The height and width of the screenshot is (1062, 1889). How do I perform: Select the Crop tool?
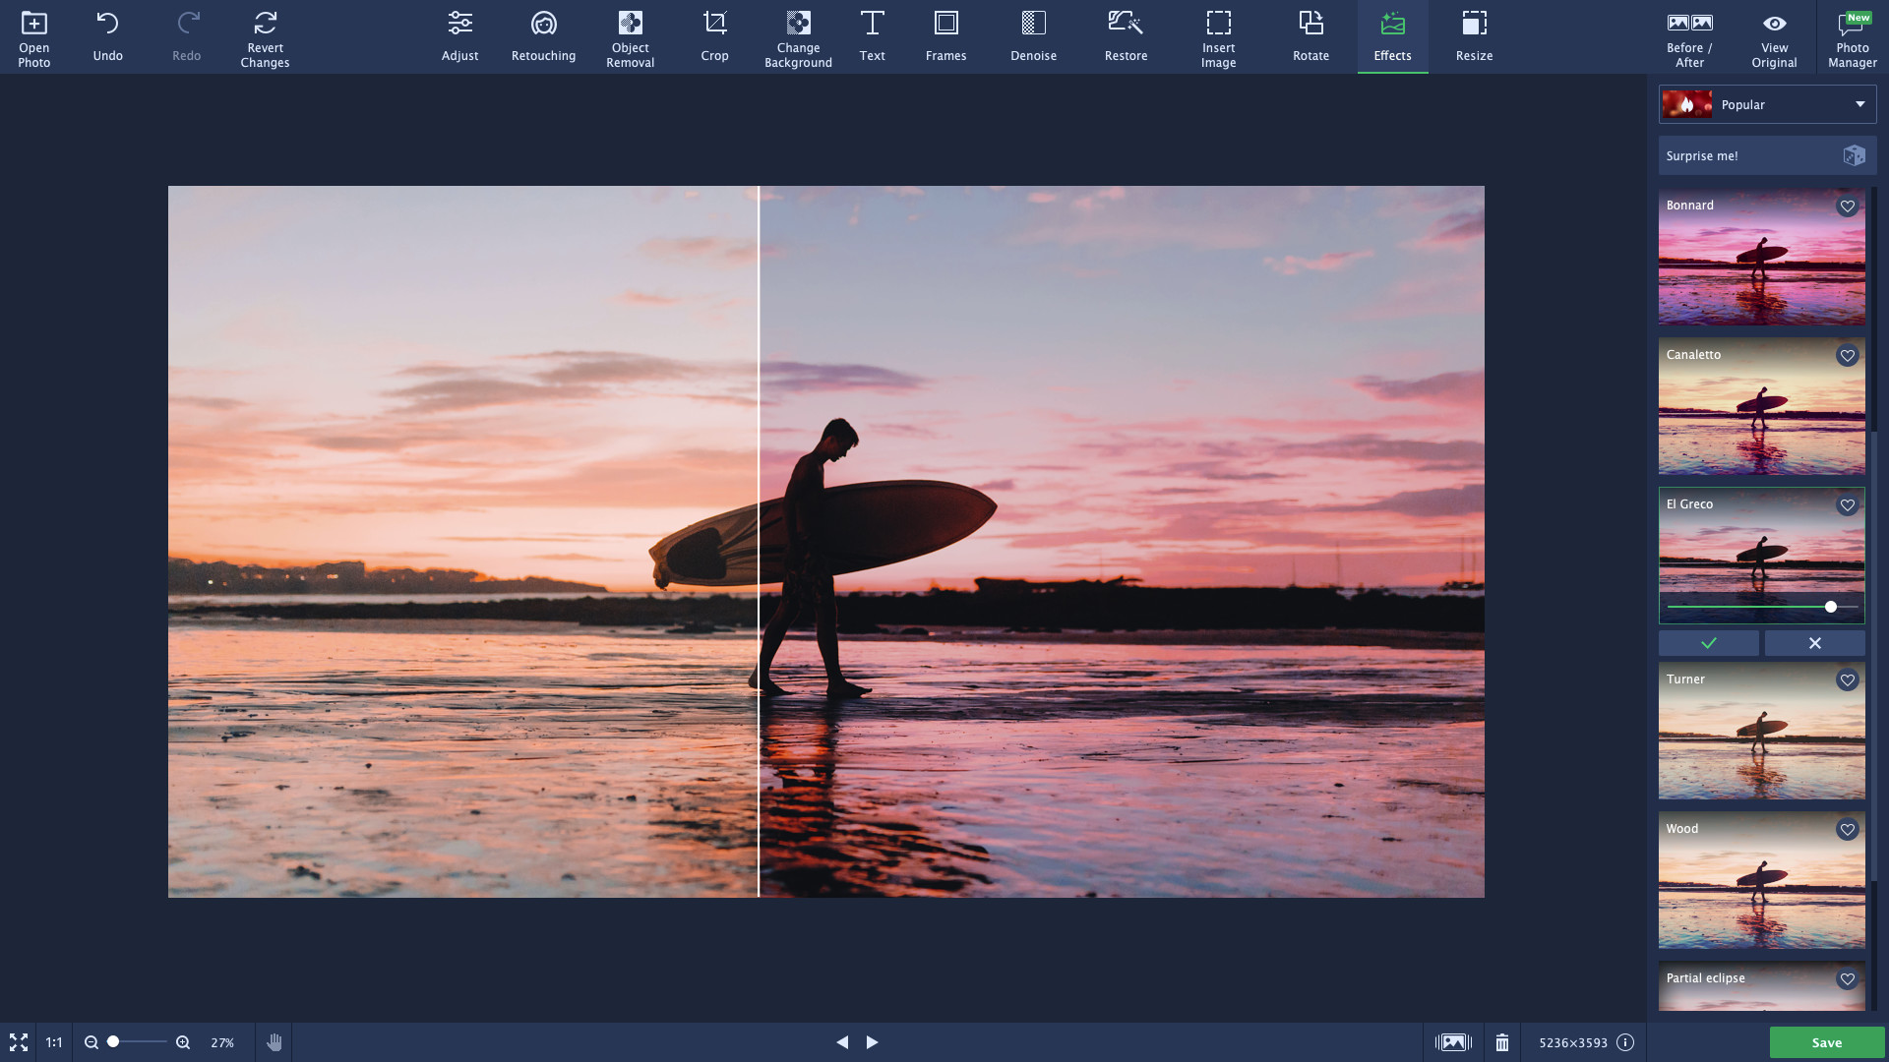pos(714,37)
